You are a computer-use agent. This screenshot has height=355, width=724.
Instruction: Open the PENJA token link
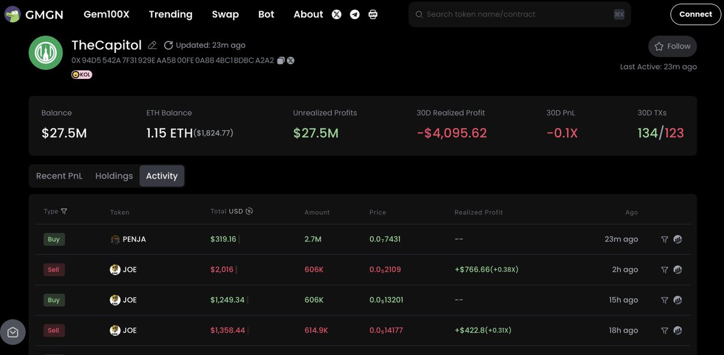pyautogui.click(x=134, y=239)
